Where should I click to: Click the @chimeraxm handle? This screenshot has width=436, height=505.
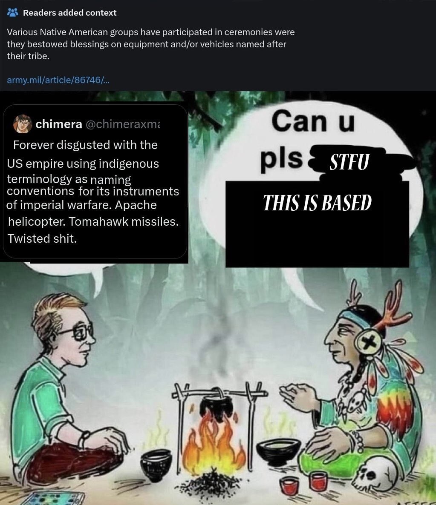pos(123,124)
